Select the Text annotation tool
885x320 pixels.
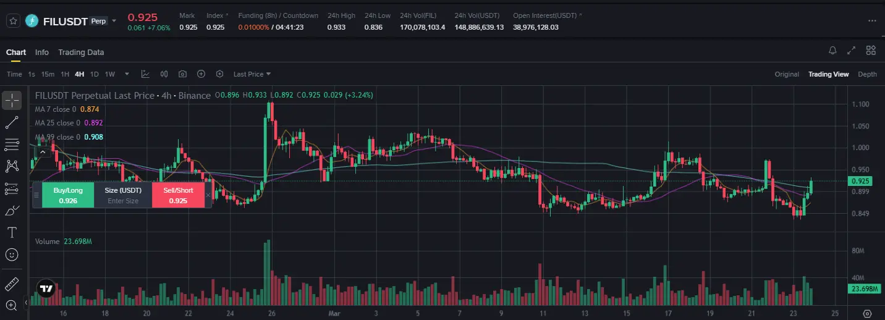click(12, 233)
